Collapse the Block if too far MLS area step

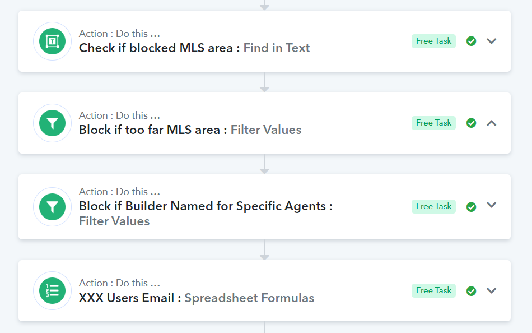(492, 123)
